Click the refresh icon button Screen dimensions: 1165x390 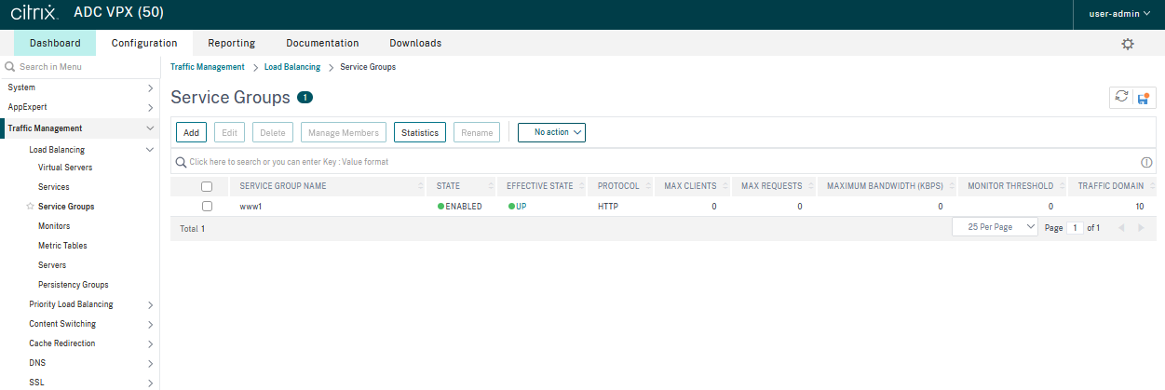click(x=1121, y=98)
